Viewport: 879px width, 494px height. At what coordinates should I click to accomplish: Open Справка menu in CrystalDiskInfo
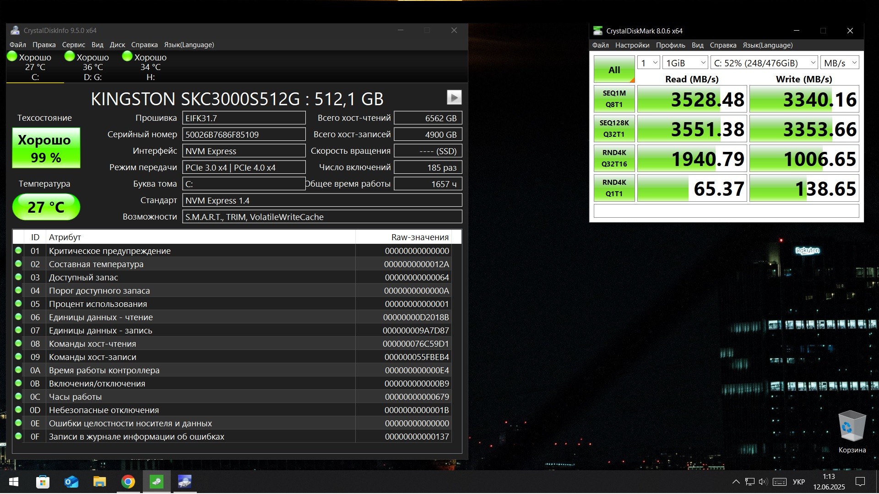(x=145, y=45)
